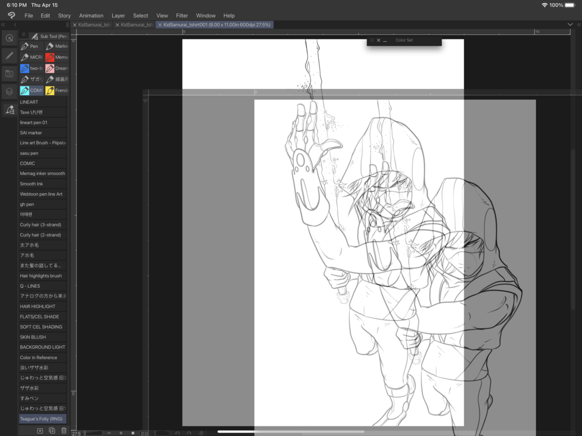The height and width of the screenshot is (436, 582).
Task: Open the Layer menu
Action: tap(118, 16)
